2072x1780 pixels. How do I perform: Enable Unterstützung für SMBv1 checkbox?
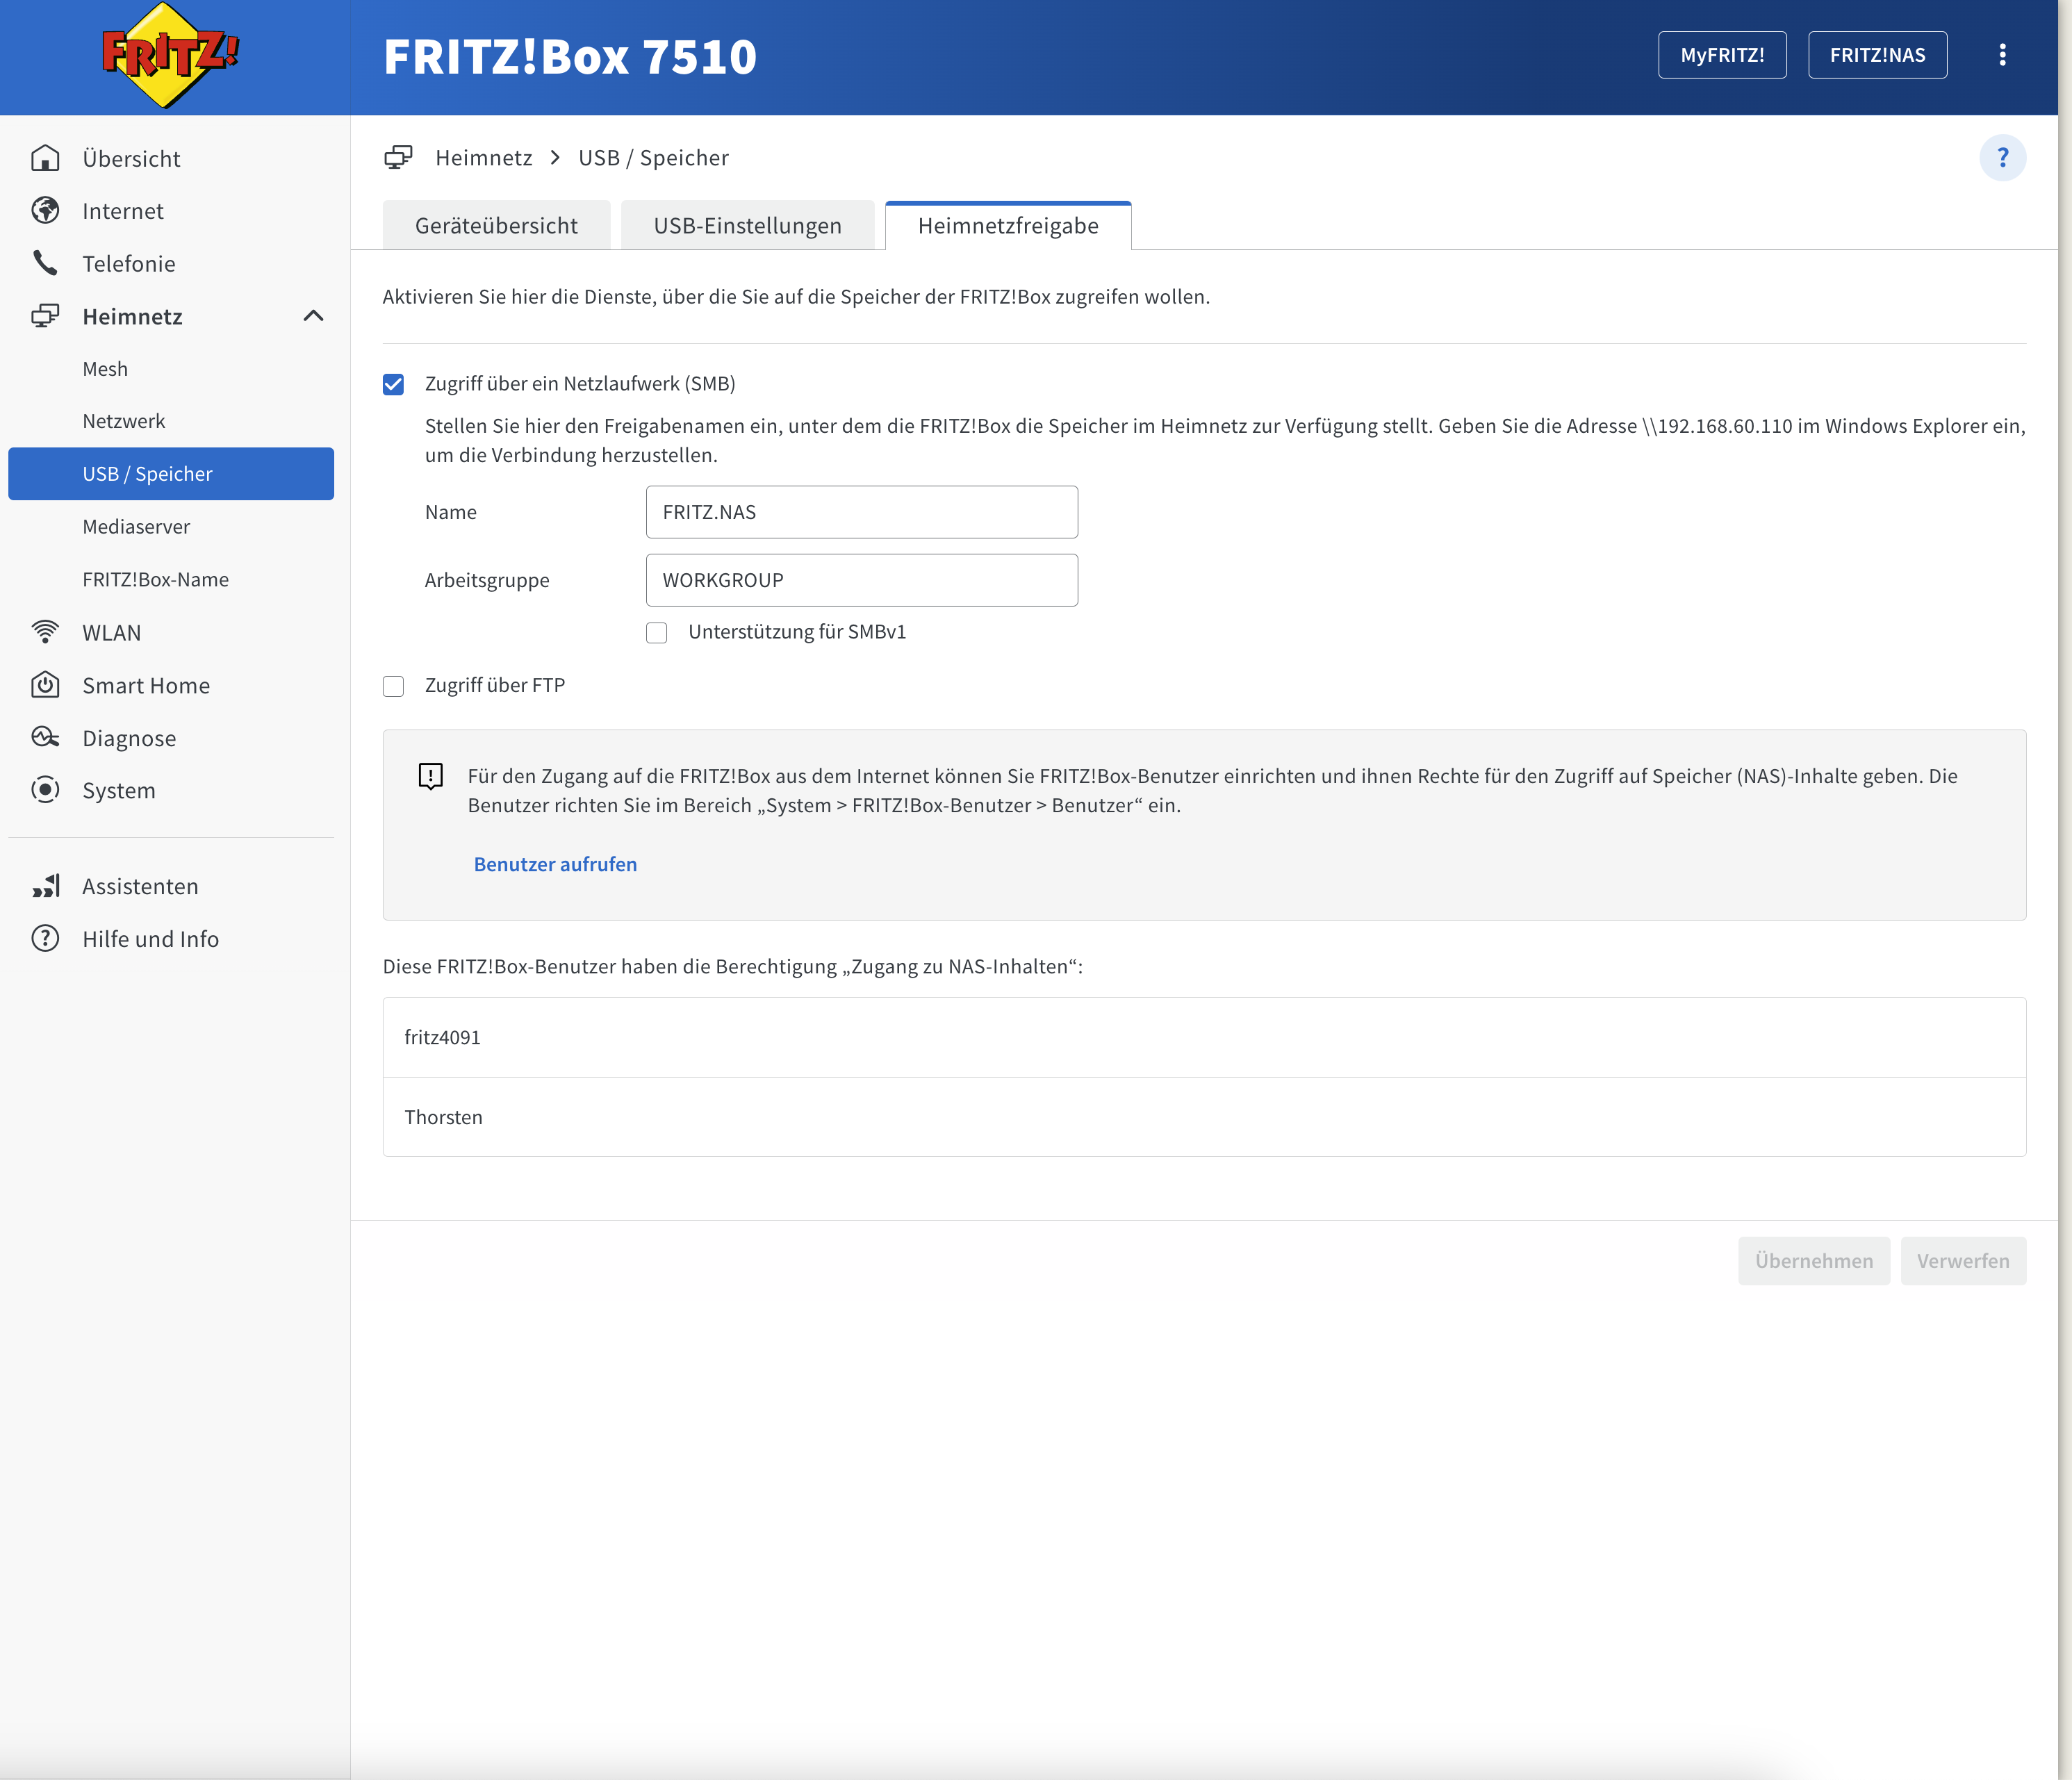point(656,633)
